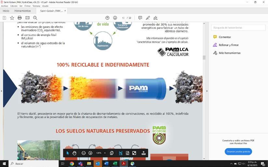Open the Archivo menu
This screenshot has height=167, width=268.
click(x=5, y=6)
